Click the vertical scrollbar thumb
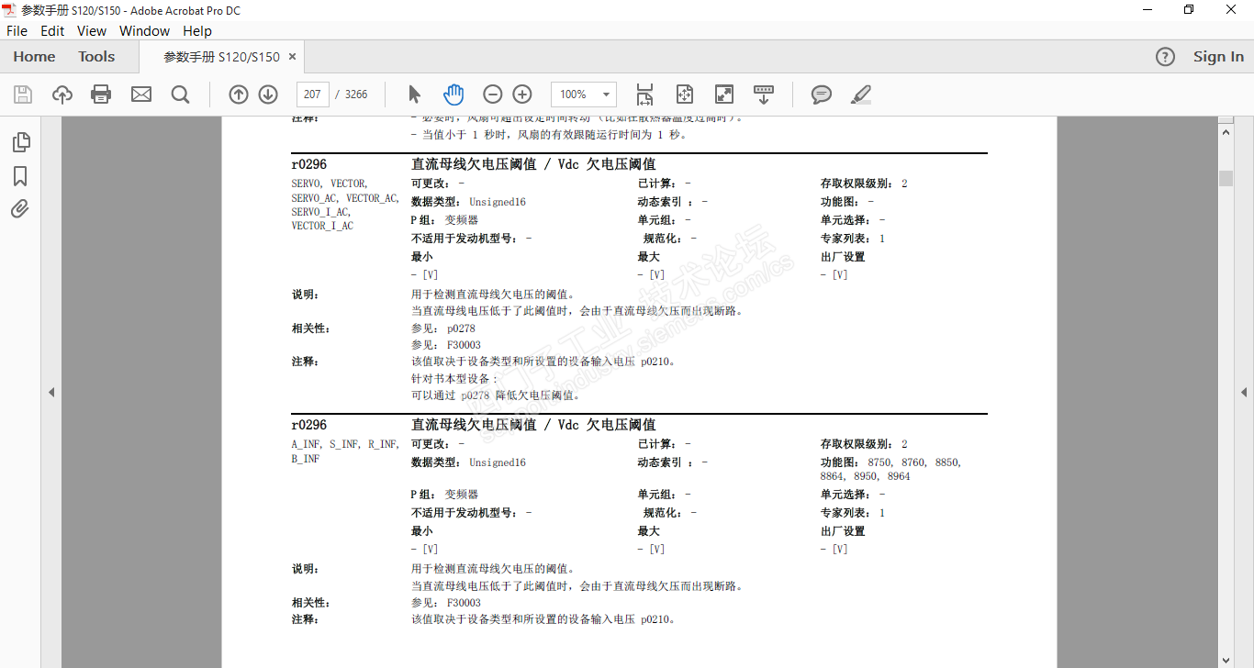The width and height of the screenshot is (1254, 668). click(x=1226, y=178)
